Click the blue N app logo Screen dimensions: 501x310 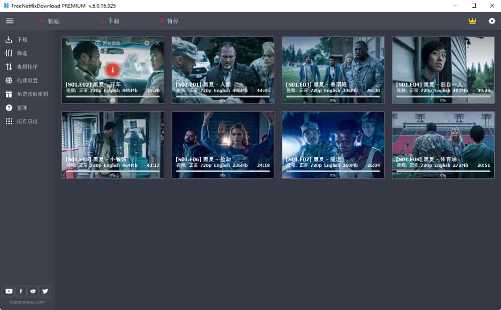coord(6,6)
